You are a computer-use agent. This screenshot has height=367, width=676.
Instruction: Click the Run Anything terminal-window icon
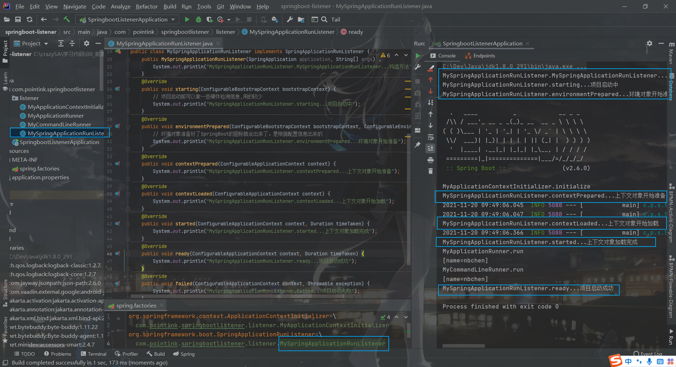coord(315,20)
